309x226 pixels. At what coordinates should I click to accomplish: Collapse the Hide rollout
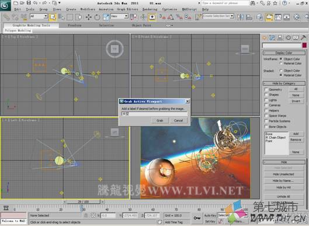point(284,162)
